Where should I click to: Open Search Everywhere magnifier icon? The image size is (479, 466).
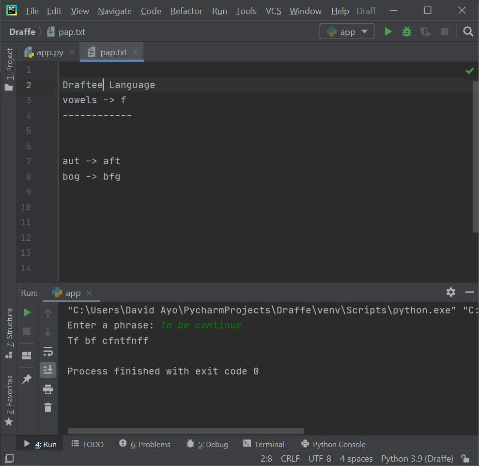[468, 32]
